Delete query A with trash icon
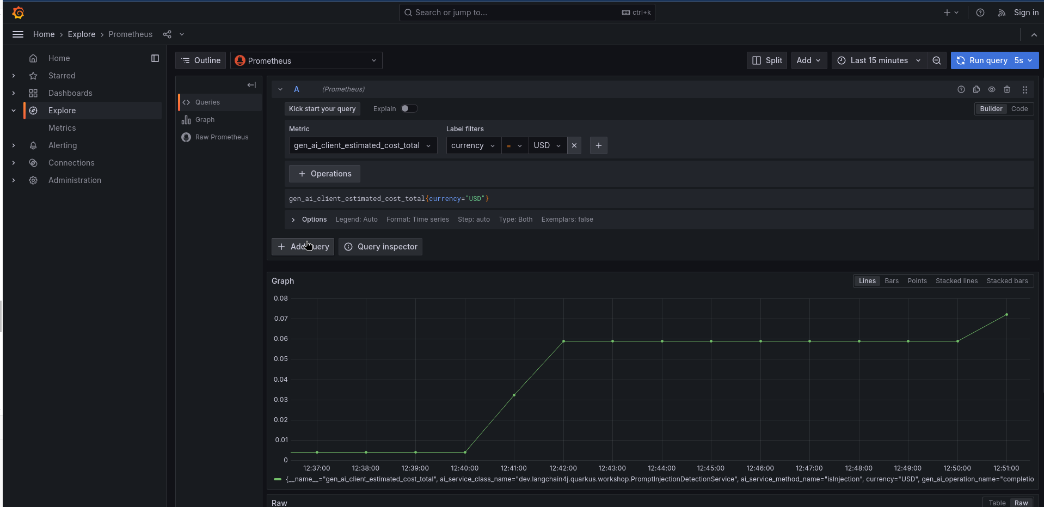 click(x=1007, y=89)
